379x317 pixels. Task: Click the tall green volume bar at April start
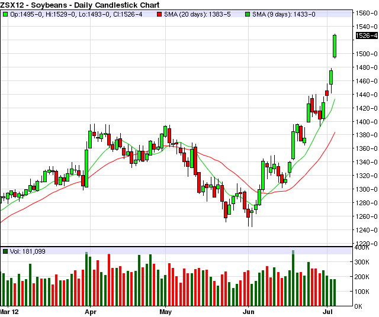(86, 279)
